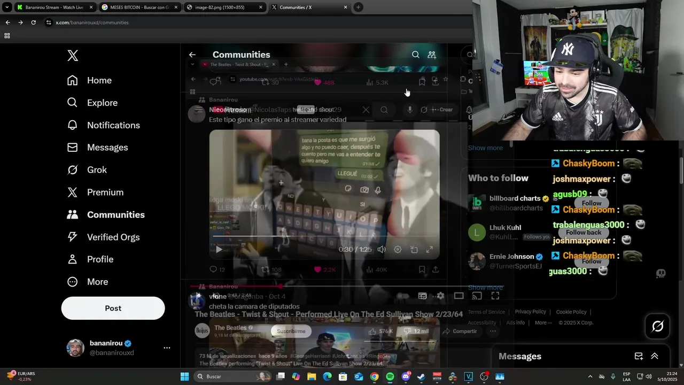684x385 pixels.
Task: Switch to image-82.png browser tab
Action: pyautogui.click(x=225, y=7)
